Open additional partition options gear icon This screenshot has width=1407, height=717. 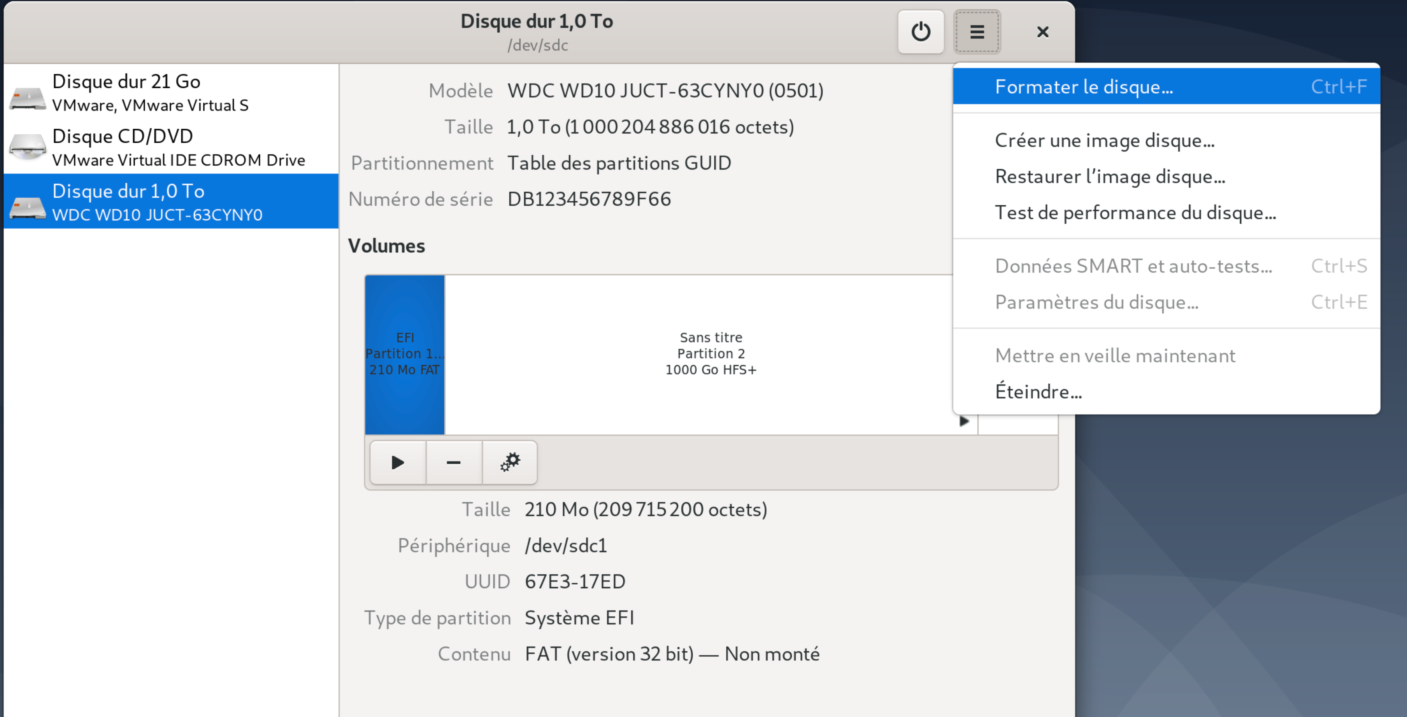tap(510, 463)
